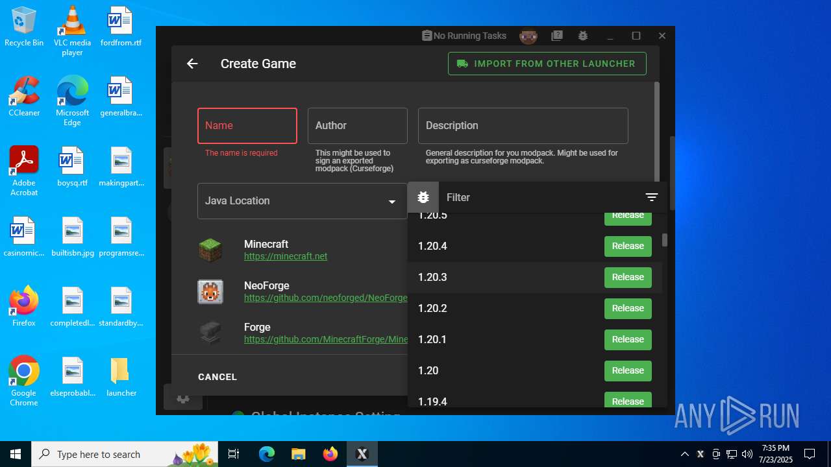The image size is (831, 467).
Task: Select version 1.20.2 from the list
Action: 535,309
